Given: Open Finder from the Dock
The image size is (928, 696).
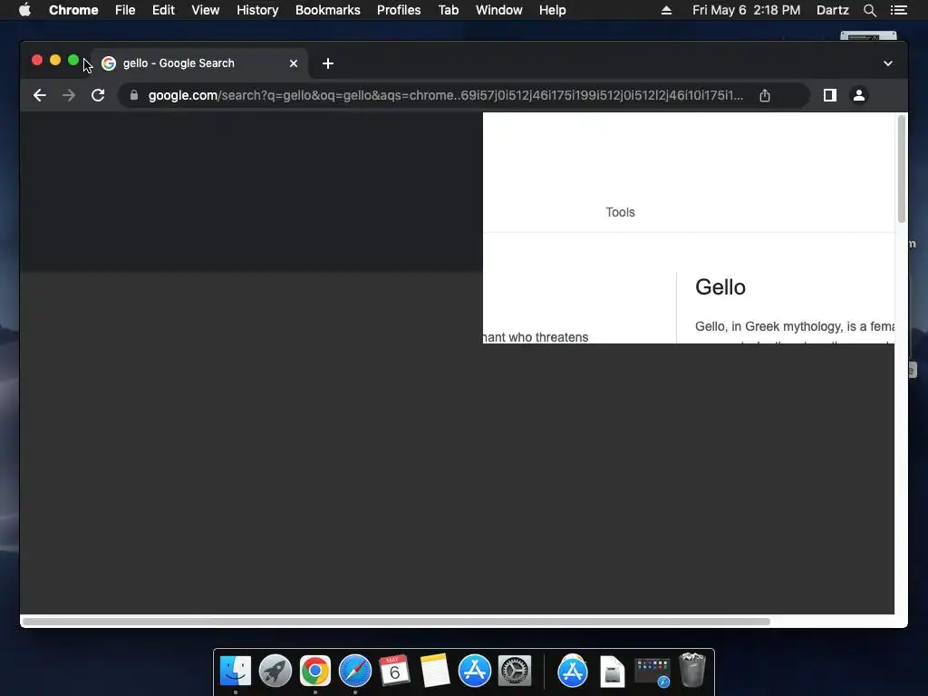Looking at the screenshot, I should click(x=236, y=672).
